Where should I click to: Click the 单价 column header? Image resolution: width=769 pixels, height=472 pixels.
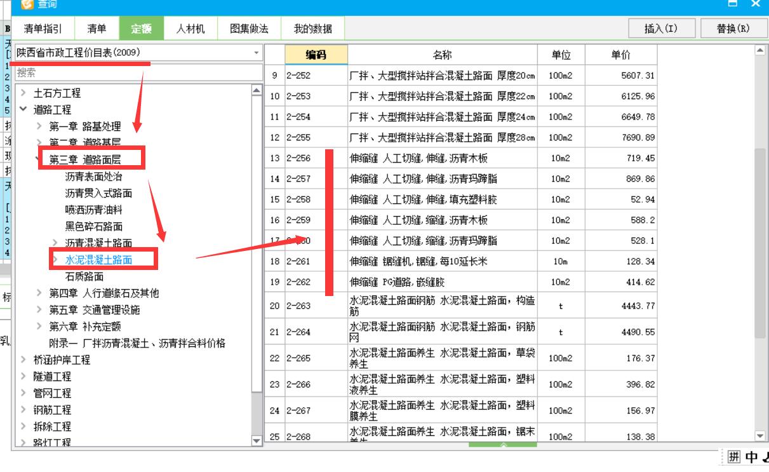[620, 55]
